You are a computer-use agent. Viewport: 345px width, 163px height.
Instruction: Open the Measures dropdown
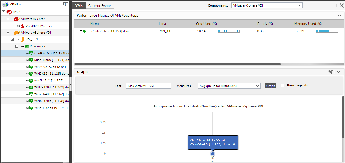(x=229, y=86)
